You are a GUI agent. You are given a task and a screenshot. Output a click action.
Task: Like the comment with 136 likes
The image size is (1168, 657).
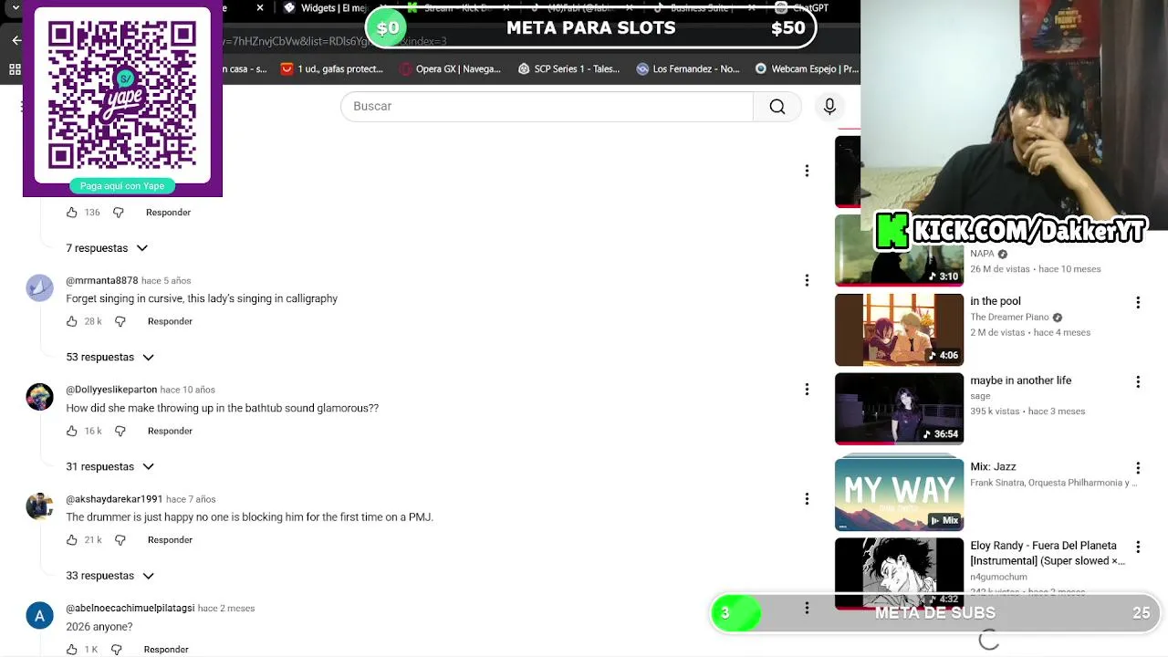click(72, 213)
